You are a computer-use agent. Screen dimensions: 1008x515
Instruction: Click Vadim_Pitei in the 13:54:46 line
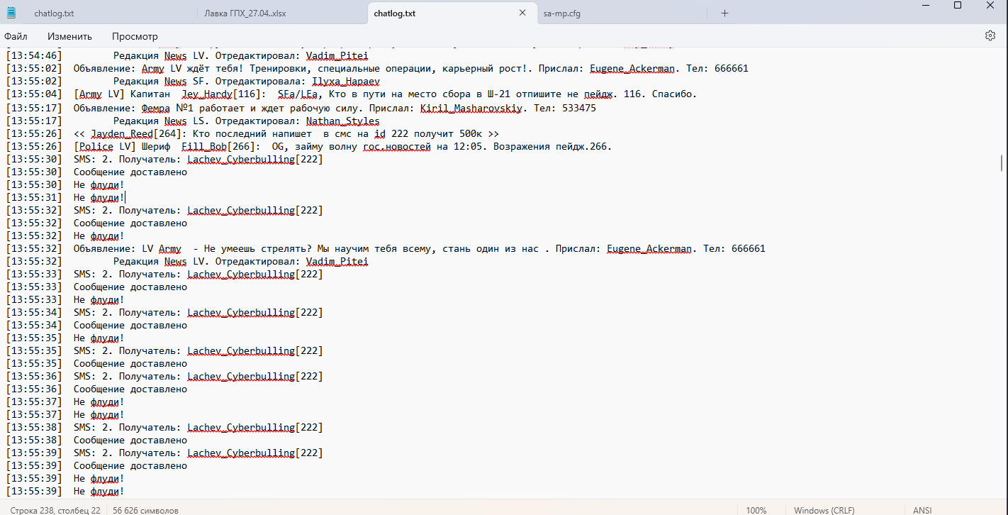pos(337,56)
